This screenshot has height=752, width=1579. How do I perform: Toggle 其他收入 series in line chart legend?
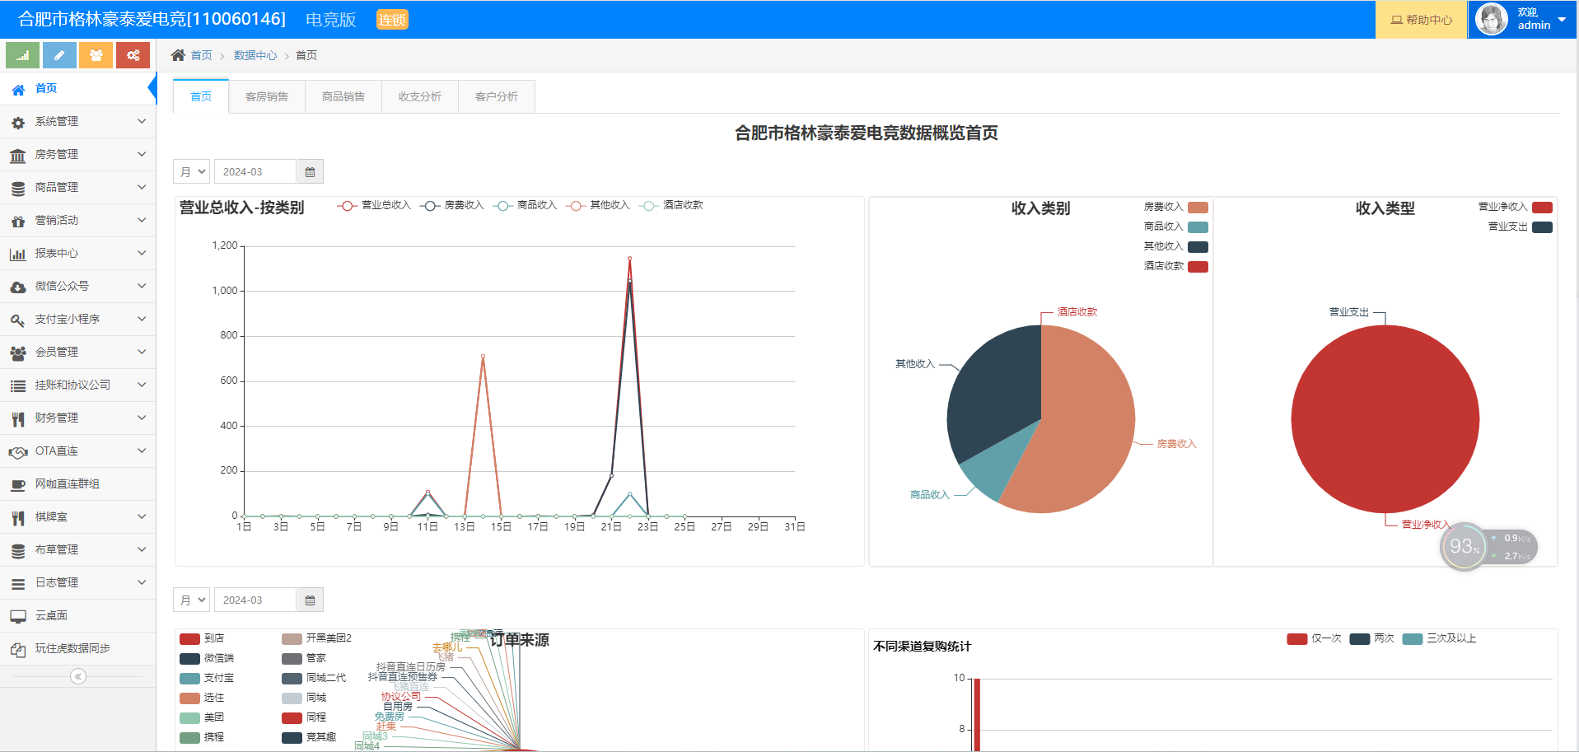tap(598, 205)
